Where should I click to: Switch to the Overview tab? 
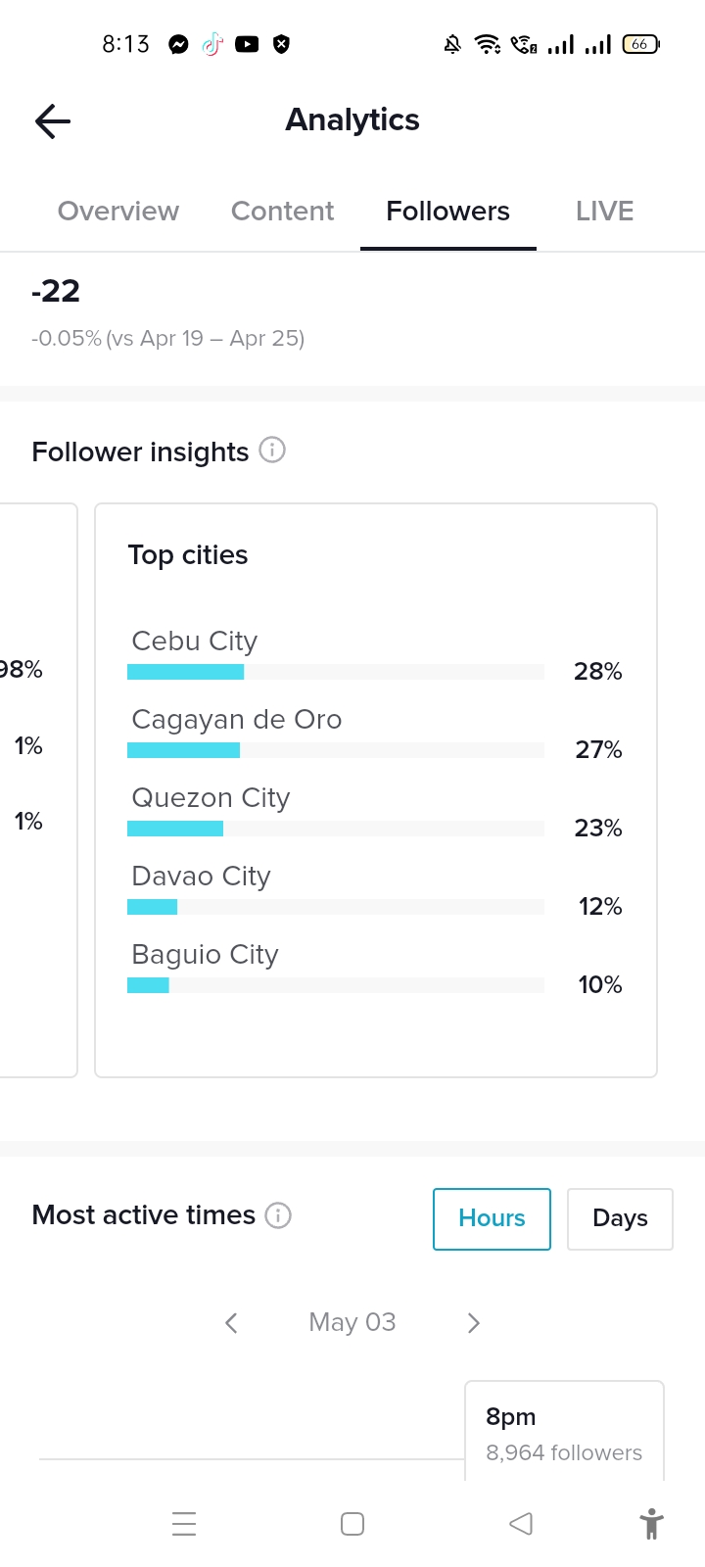118,212
